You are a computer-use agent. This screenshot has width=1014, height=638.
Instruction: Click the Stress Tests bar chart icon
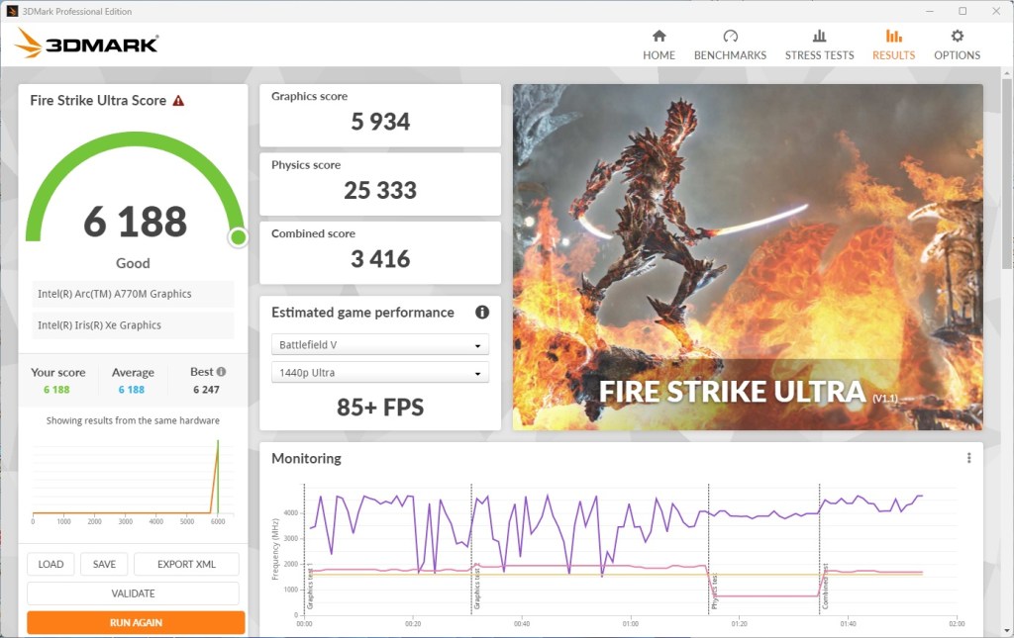pyautogui.click(x=819, y=36)
